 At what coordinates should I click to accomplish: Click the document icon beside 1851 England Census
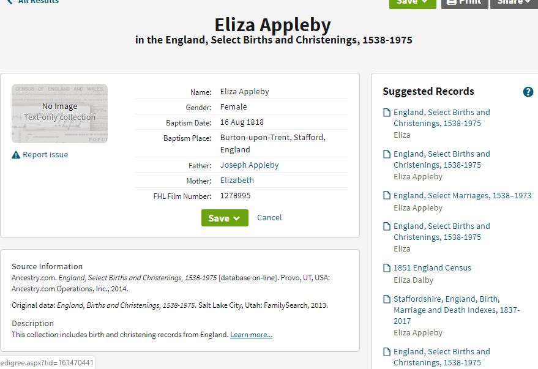[387, 268]
